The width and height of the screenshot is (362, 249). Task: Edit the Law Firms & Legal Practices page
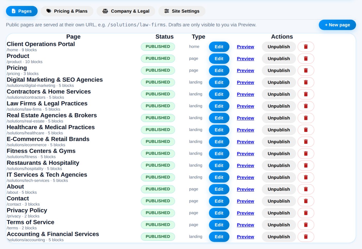click(x=219, y=106)
